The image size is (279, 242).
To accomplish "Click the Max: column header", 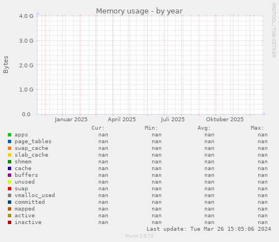I will click(257, 128).
